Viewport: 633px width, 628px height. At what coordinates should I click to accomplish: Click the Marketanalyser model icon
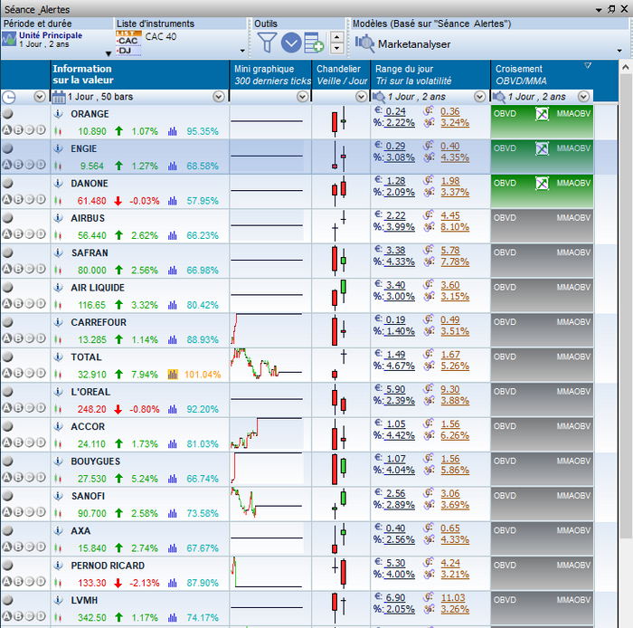[x=364, y=43]
